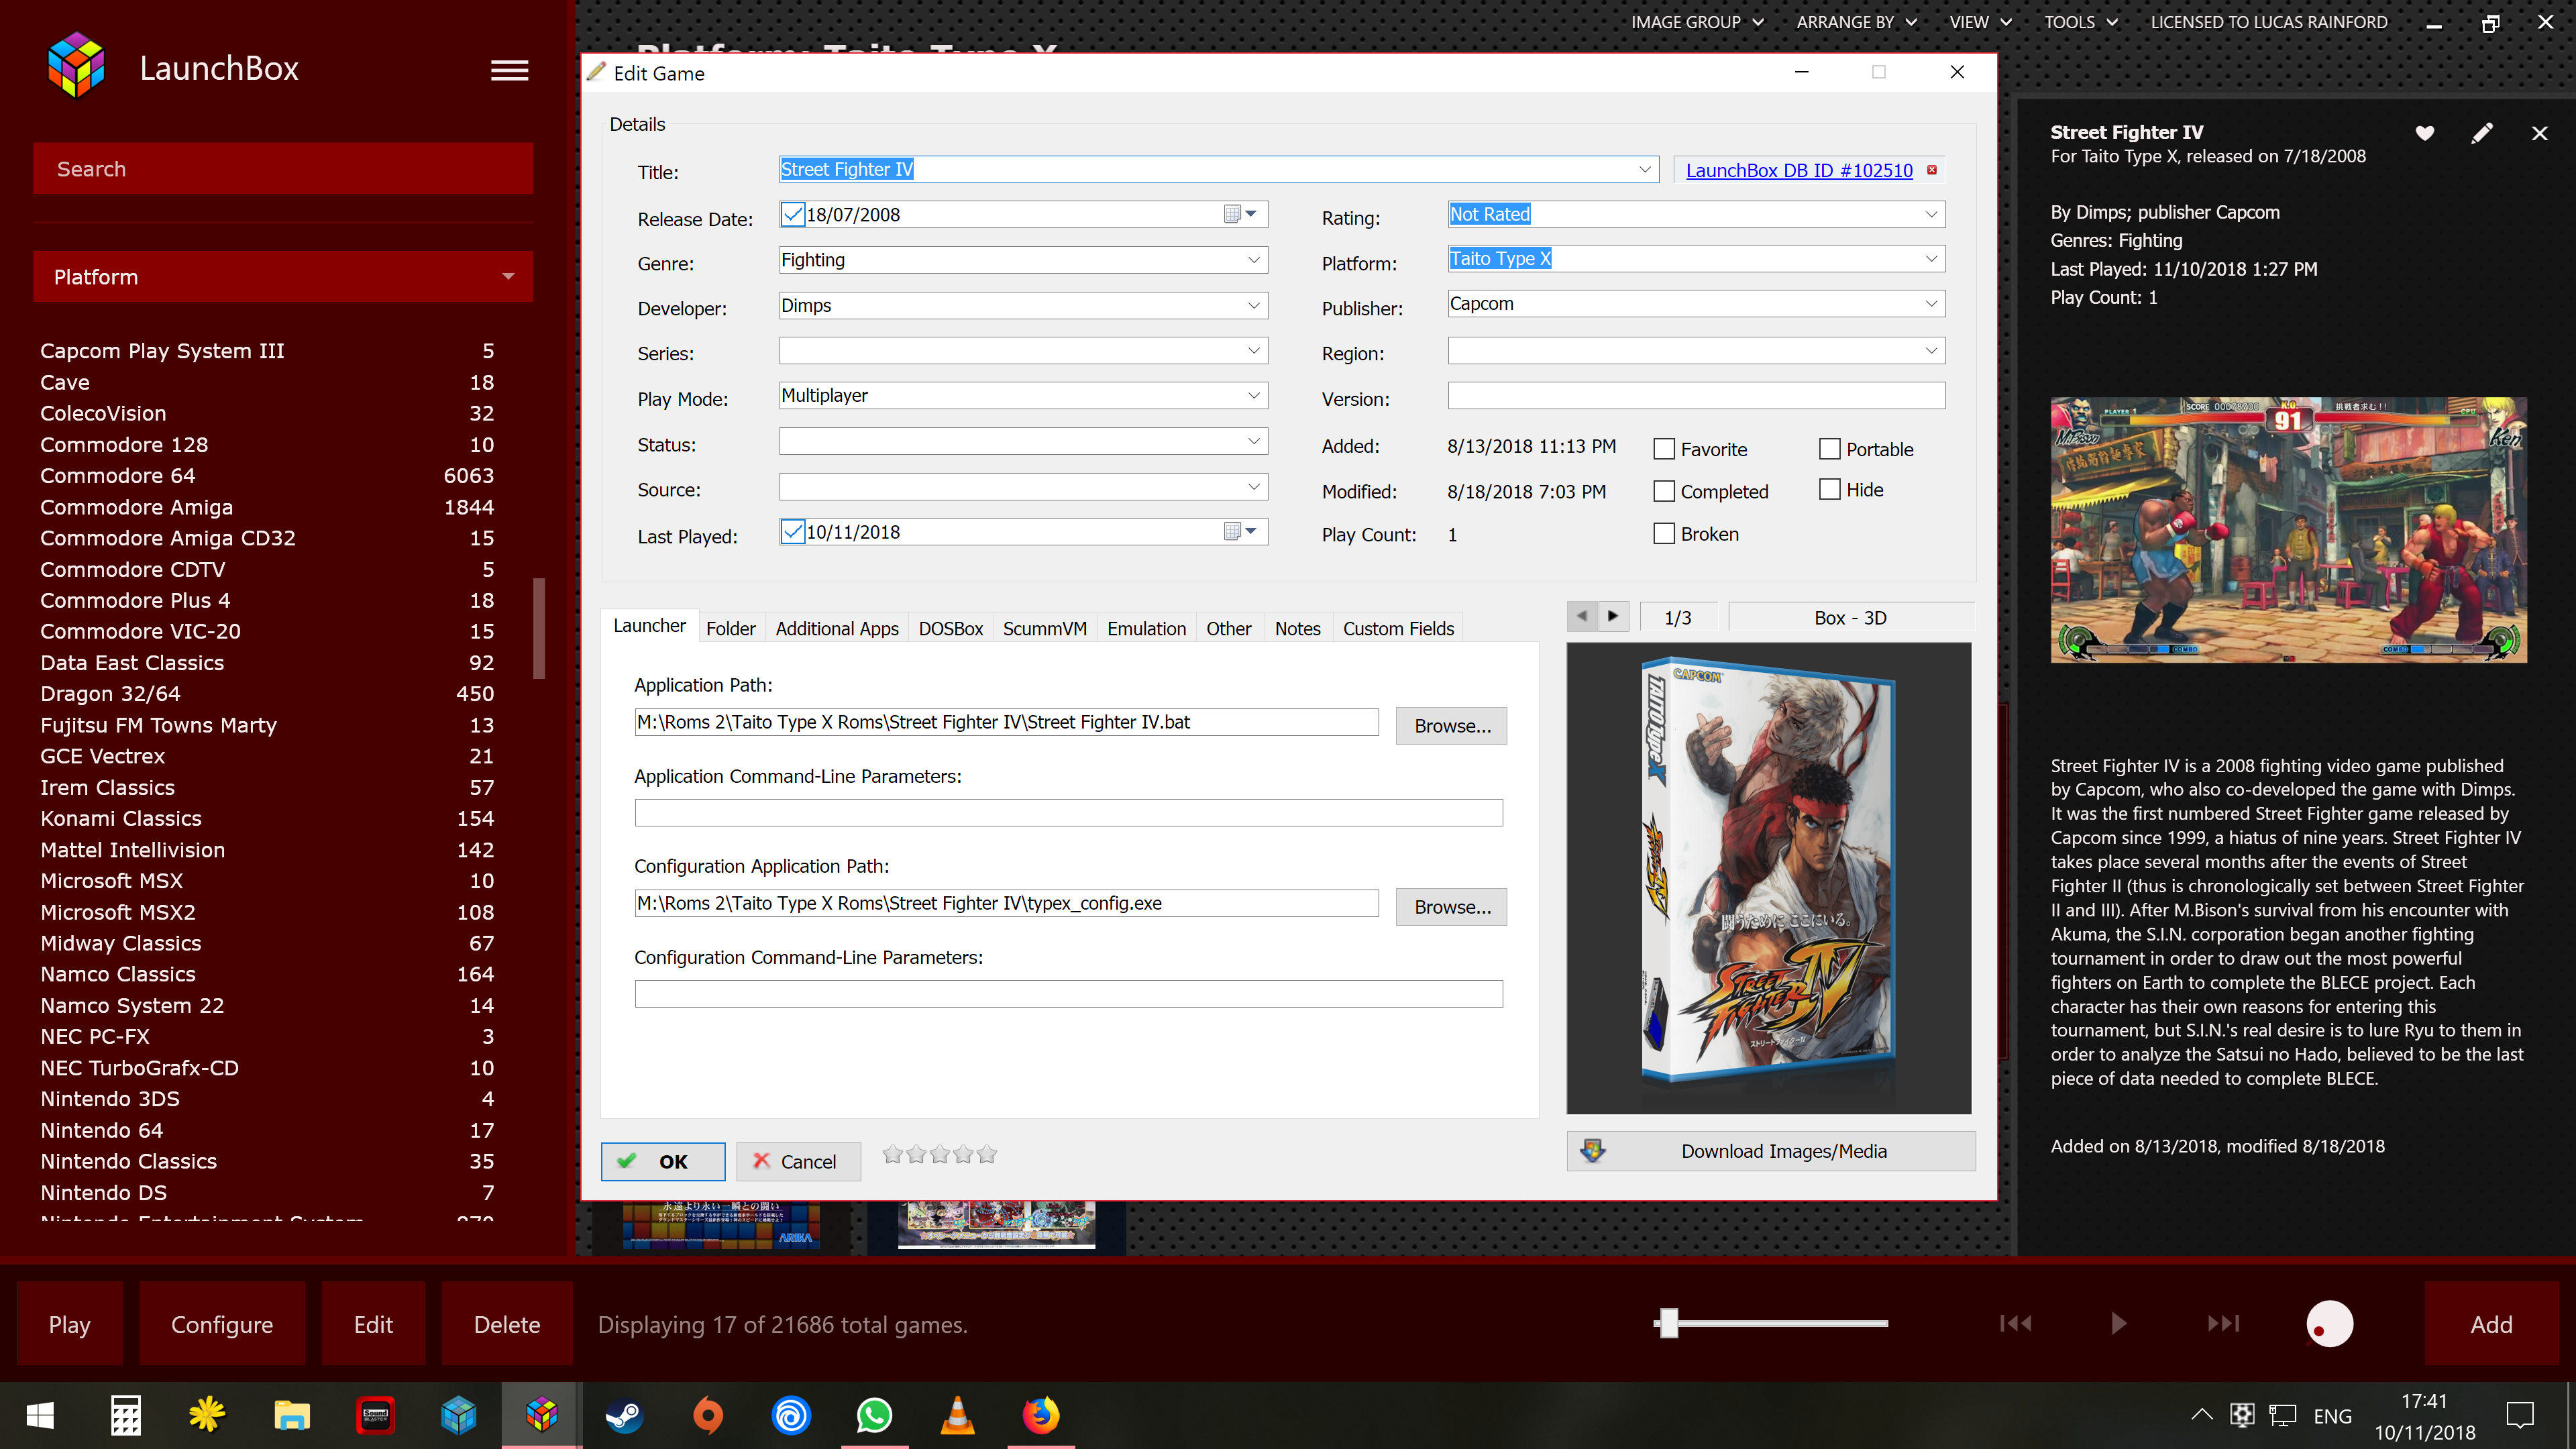Open Calculator from taskbar
This screenshot has width=2576, height=1449.
(x=125, y=1415)
